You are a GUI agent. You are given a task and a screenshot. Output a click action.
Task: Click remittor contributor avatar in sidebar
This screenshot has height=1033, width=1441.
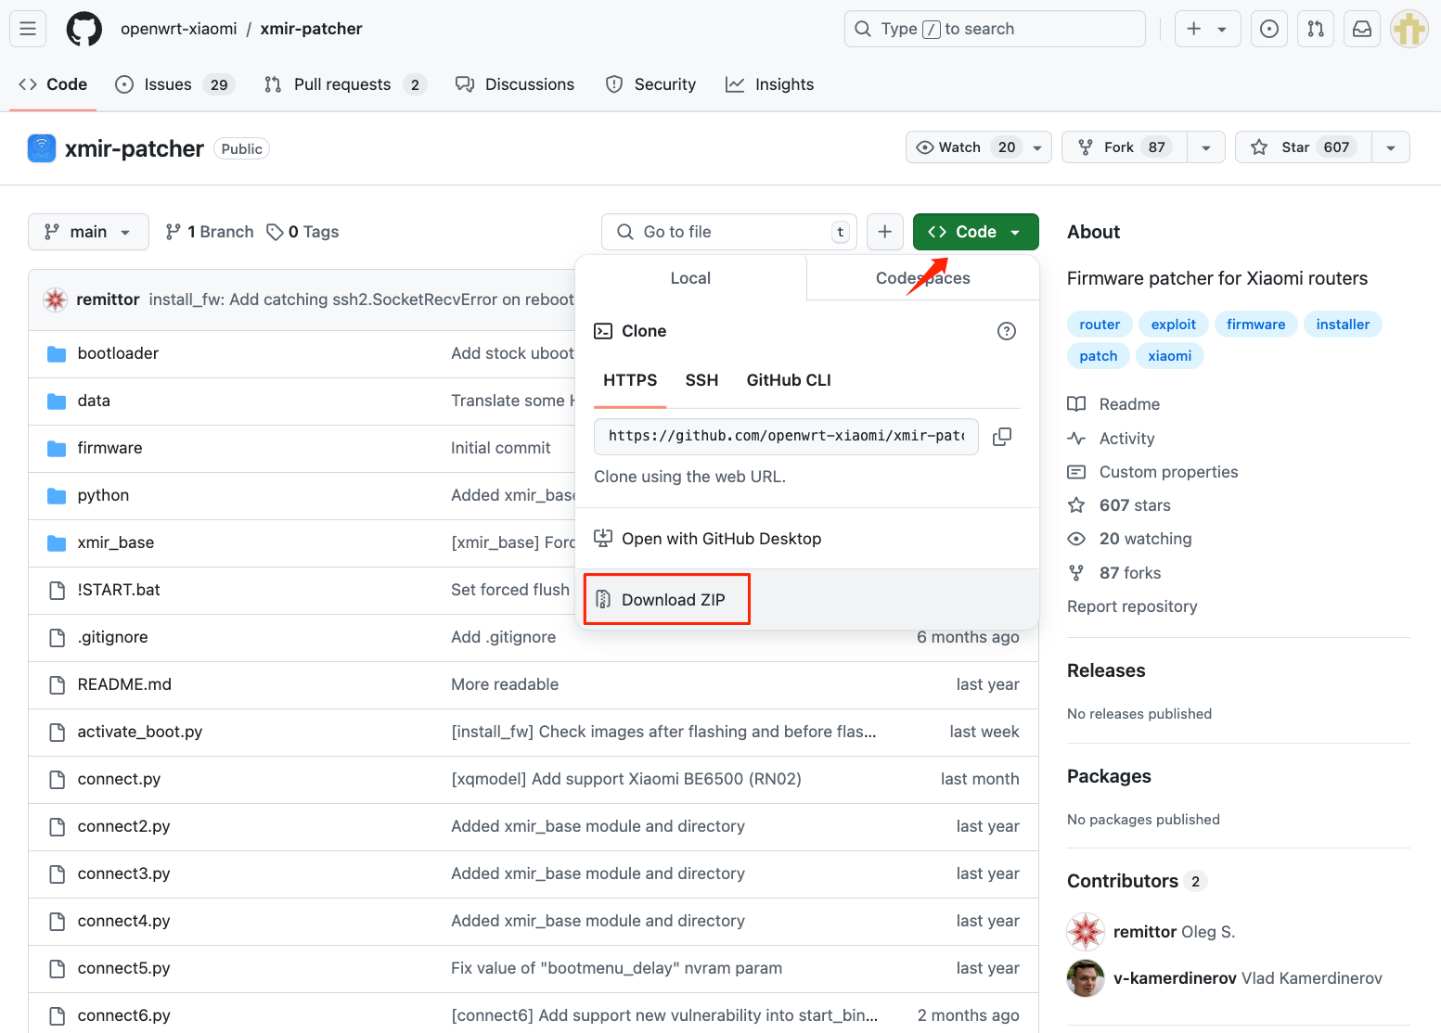coord(1086,932)
